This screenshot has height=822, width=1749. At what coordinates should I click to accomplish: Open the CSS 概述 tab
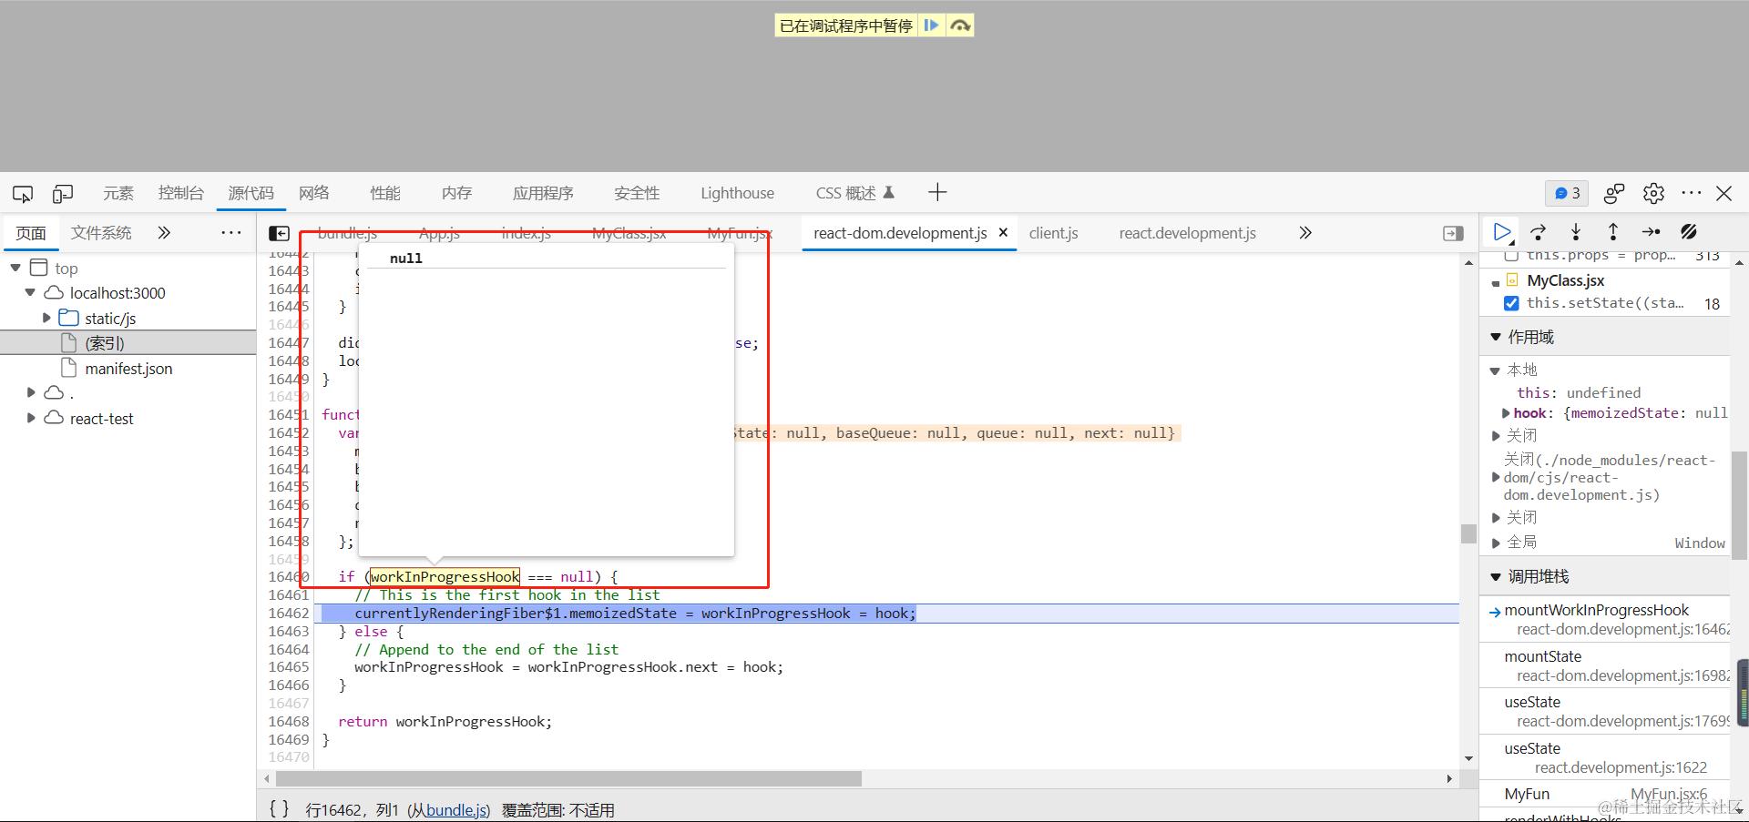854,193
